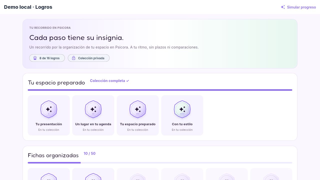Viewport: 320px width, 180px height.
Task: Click the Simular progreso button
Action: pos(298,7)
